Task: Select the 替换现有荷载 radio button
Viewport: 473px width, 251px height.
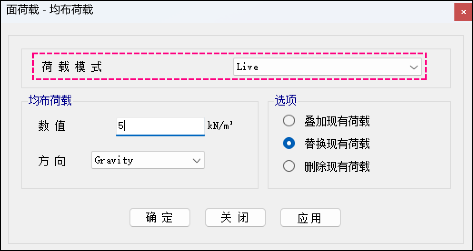Action: coord(289,144)
